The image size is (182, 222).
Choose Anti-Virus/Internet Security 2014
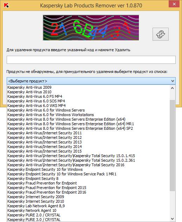[88, 147]
